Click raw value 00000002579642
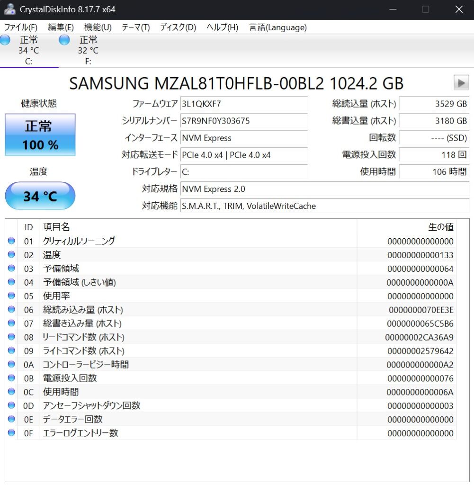The height and width of the screenshot is (485, 474). point(420,351)
